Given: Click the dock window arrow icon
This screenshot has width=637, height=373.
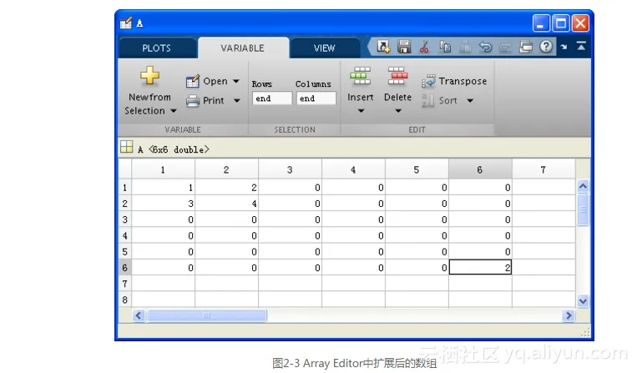Looking at the screenshot, I should point(564,47).
